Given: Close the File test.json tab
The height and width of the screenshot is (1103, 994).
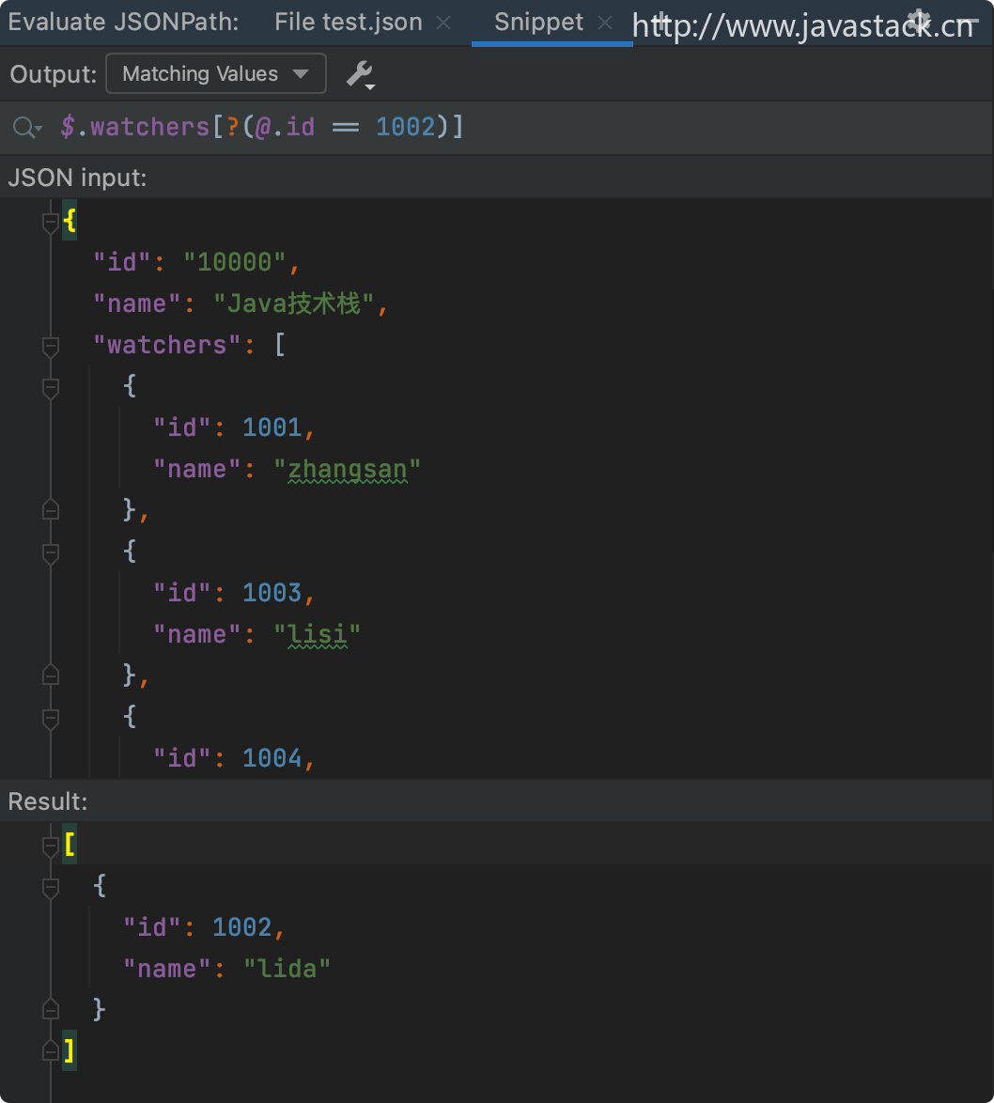Looking at the screenshot, I should click(443, 23).
